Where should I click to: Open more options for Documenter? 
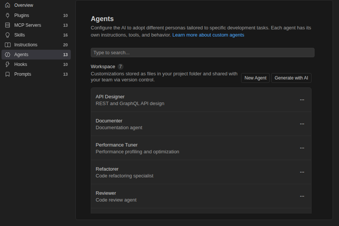pos(302,124)
